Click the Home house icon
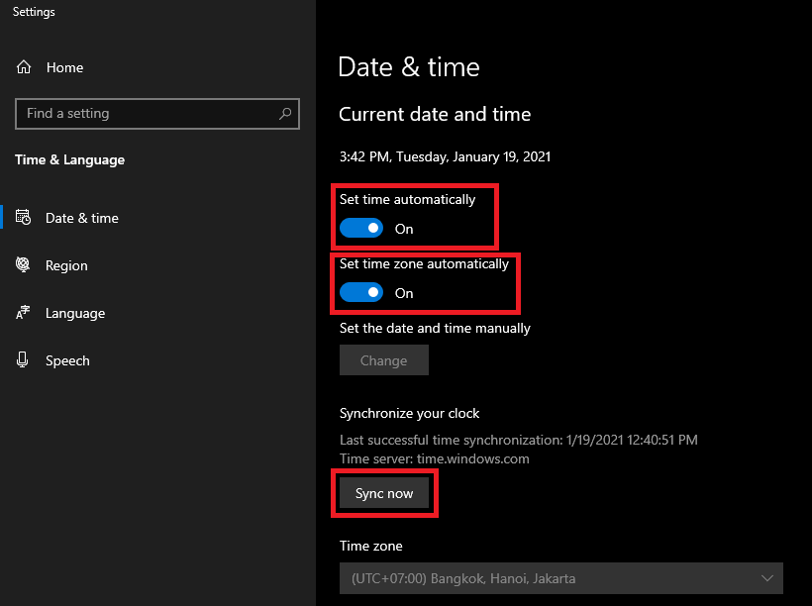The height and width of the screenshot is (606, 812). click(x=24, y=67)
